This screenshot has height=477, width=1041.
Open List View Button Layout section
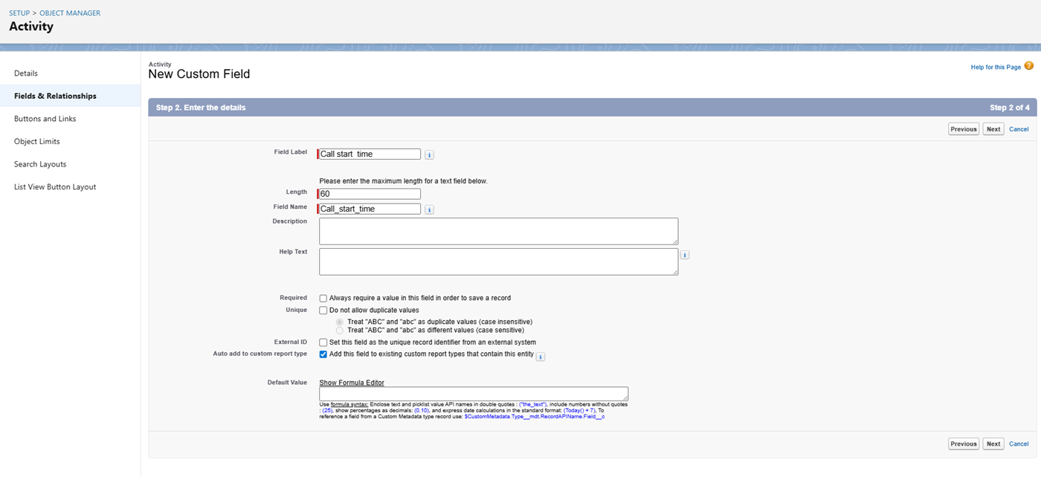55,187
